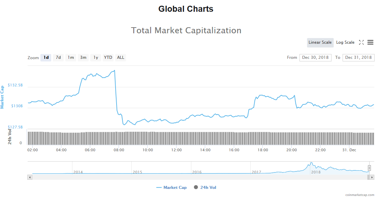Image resolution: width=380 pixels, height=201 pixels.
Task: Edit the From date field
Action: click(x=315, y=57)
